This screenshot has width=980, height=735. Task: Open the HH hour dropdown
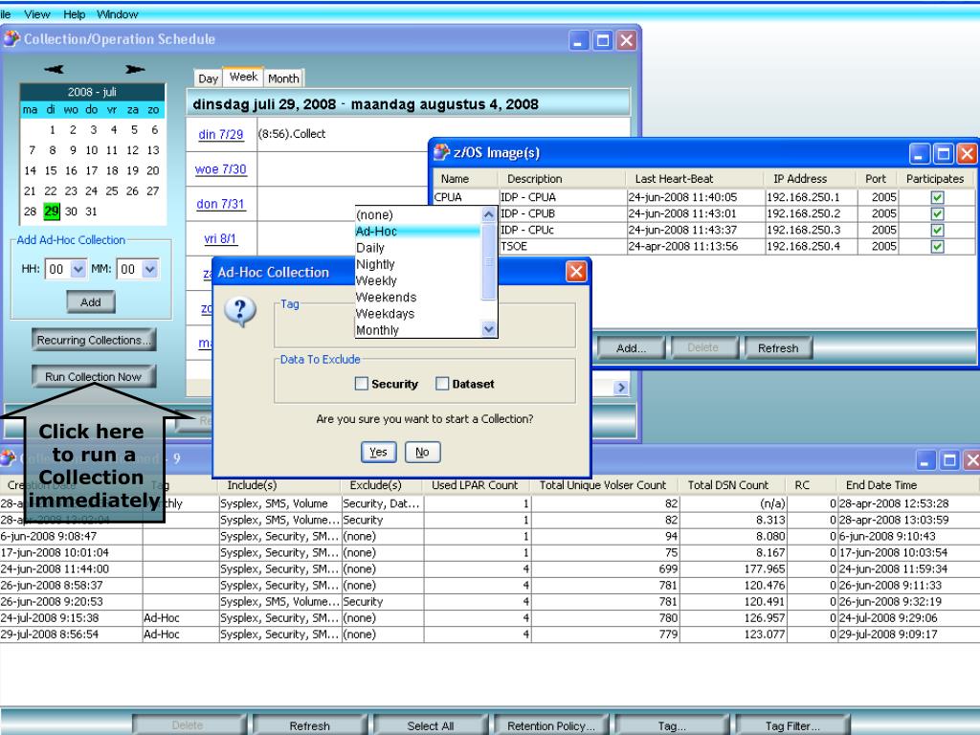78,269
